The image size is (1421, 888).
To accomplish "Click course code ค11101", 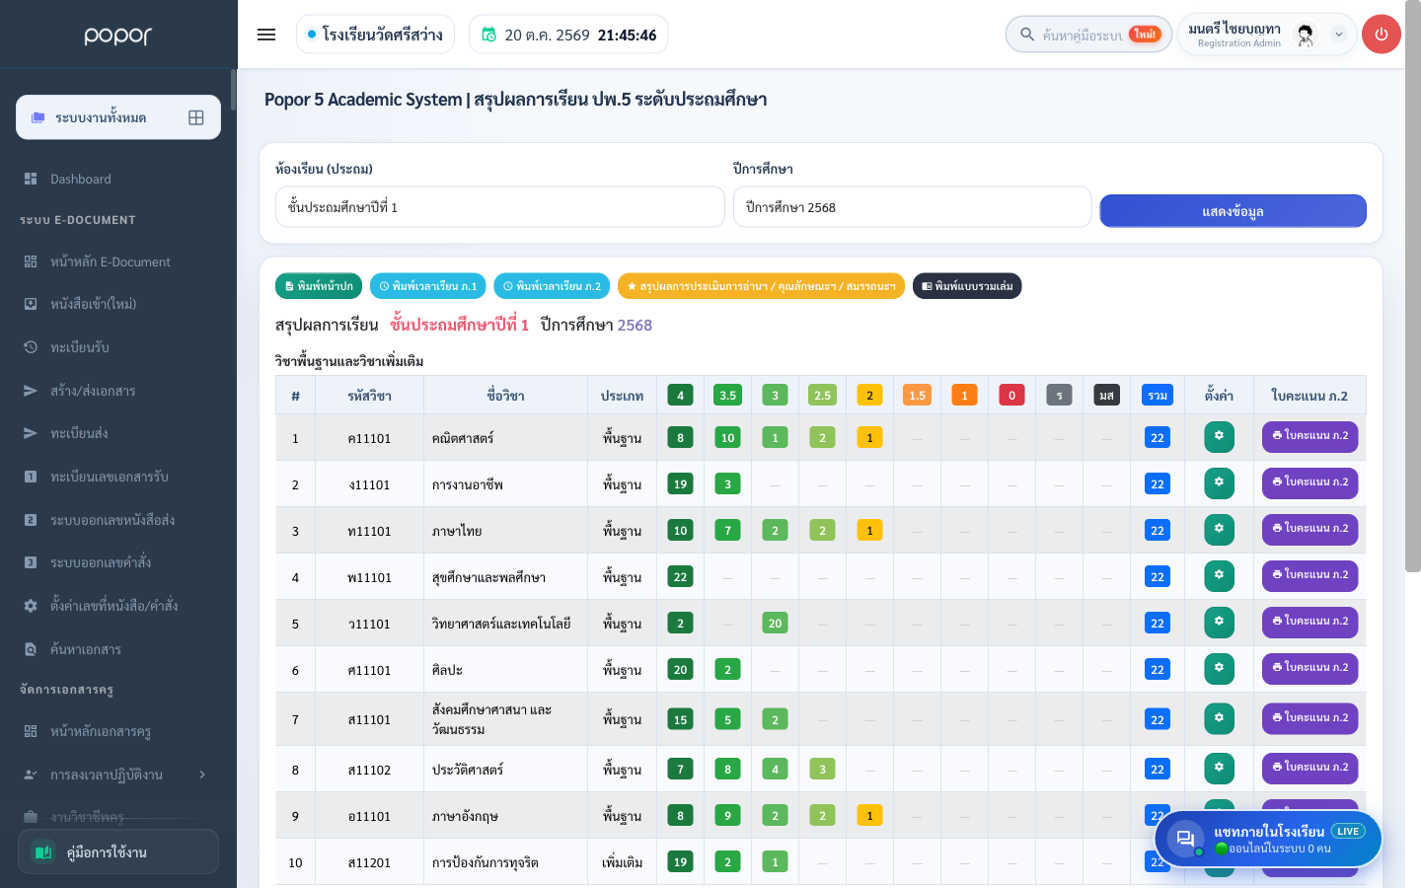I will [369, 438].
